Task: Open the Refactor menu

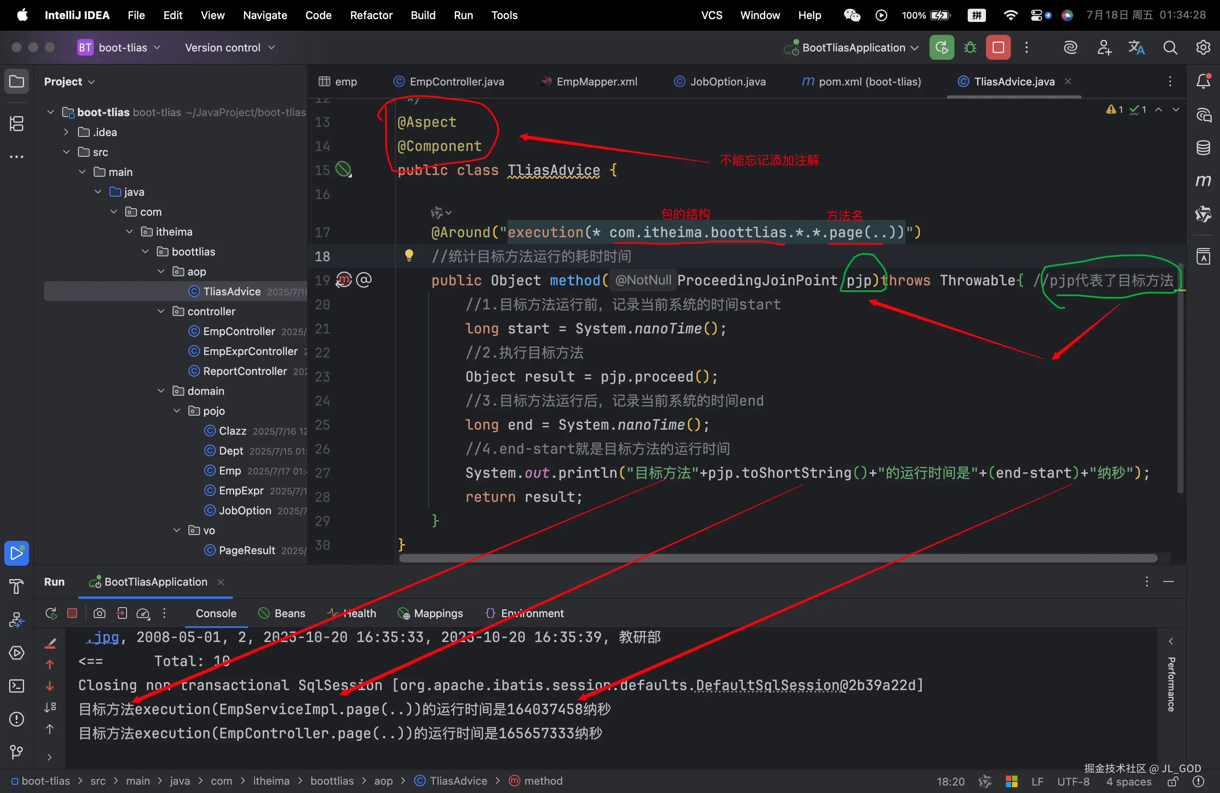Action: (x=371, y=15)
